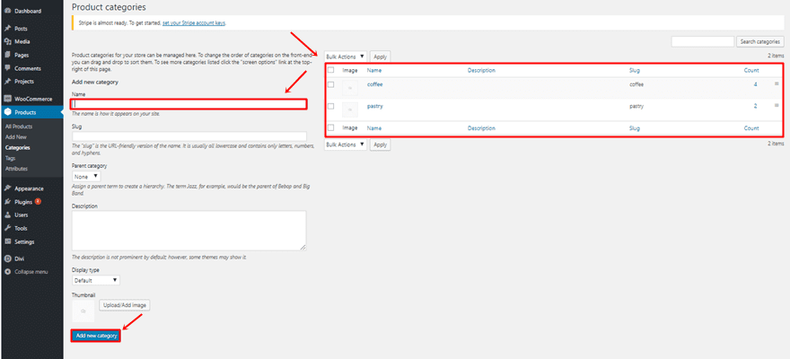Click the Add new category button
This screenshot has height=359, width=790.
(95, 336)
